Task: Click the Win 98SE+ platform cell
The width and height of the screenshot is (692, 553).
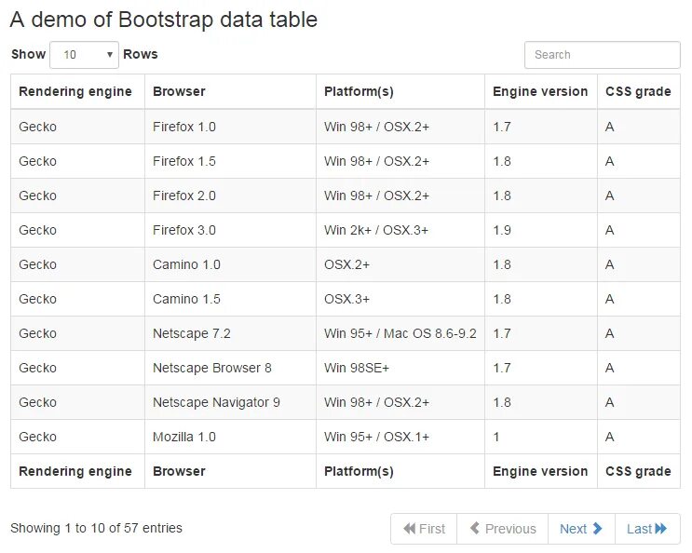Action: [400, 368]
